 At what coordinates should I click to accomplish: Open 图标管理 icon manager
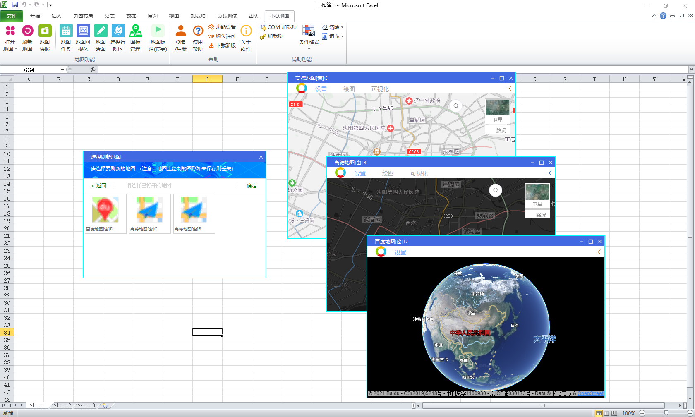[135, 38]
